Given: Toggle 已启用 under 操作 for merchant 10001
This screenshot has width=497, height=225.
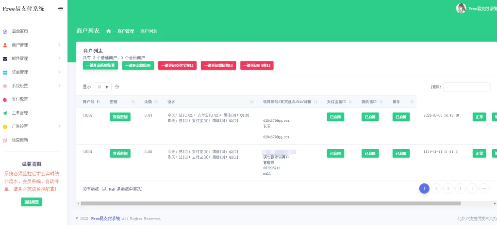Looking at the screenshot, I should (x=401, y=153).
